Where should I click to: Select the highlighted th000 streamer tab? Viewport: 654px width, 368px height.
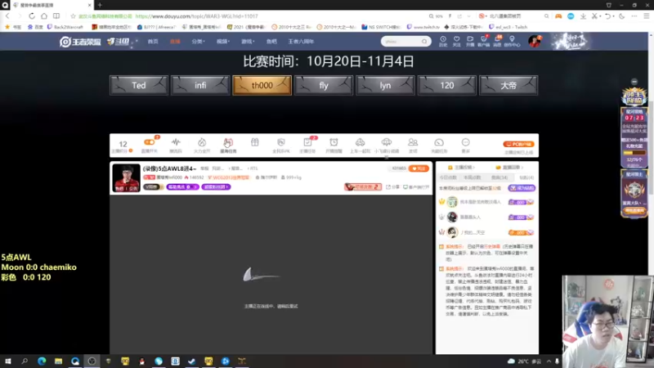[x=262, y=85]
